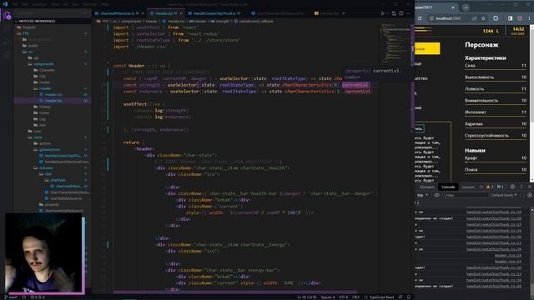Expand the actions folder under store

coord(45,143)
